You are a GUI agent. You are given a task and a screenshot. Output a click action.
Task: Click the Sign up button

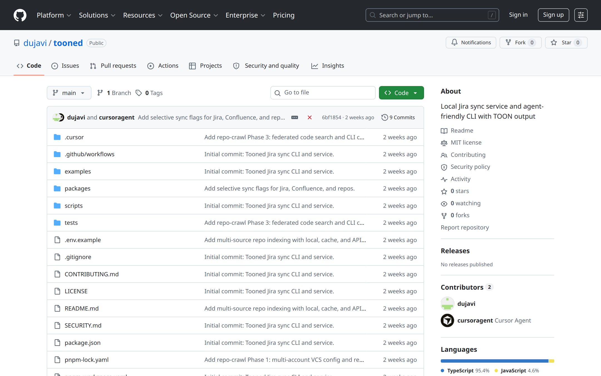point(553,15)
